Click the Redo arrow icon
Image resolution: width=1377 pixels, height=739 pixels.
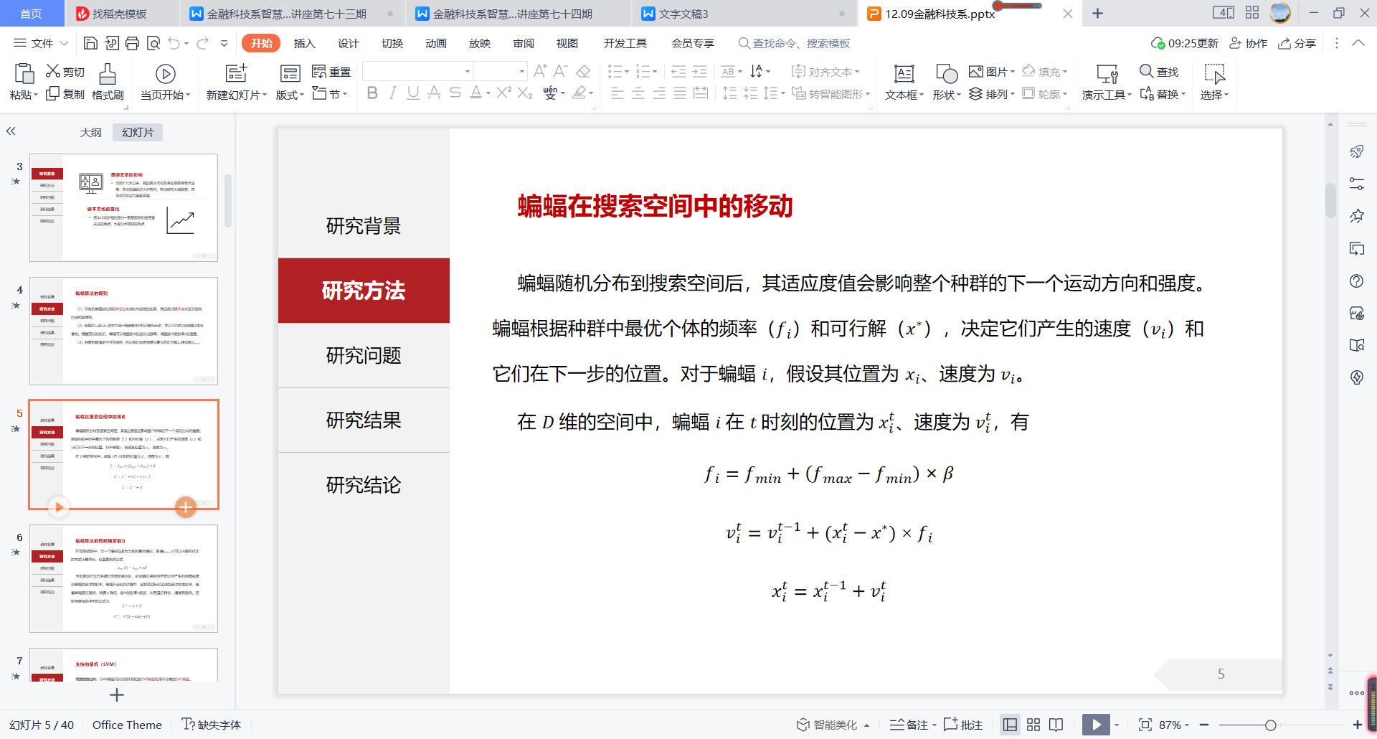(x=202, y=43)
